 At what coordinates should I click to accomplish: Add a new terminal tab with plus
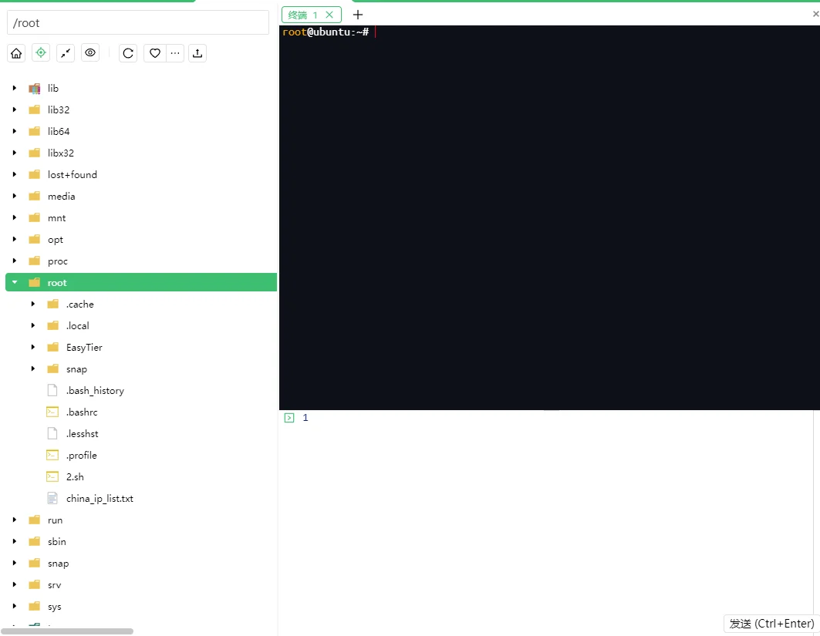tap(358, 15)
